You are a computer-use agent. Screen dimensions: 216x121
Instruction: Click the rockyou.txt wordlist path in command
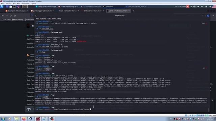69,109
